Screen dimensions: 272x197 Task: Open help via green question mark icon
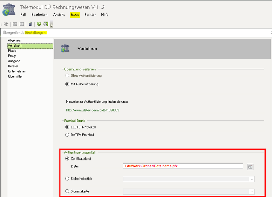tap(39, 24)
